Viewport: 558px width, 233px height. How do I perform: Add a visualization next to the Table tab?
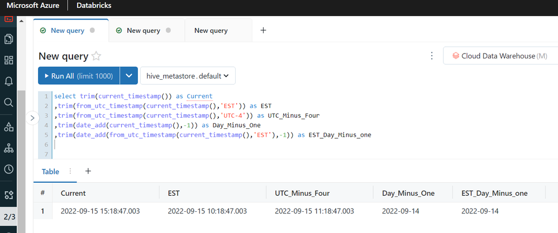point(88,172)
